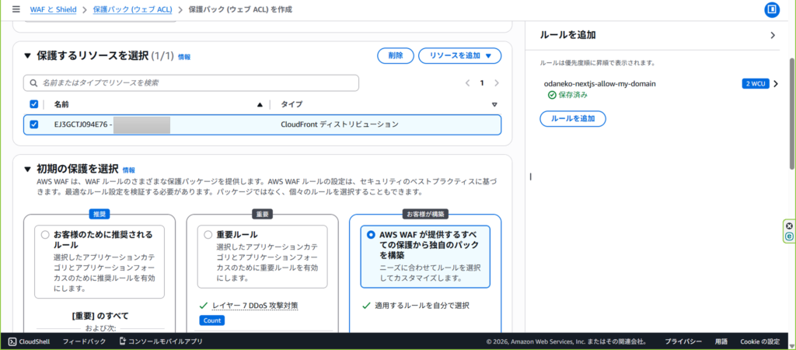
Task: Go to previous page of resources
Action: click(x=467, y=82)
